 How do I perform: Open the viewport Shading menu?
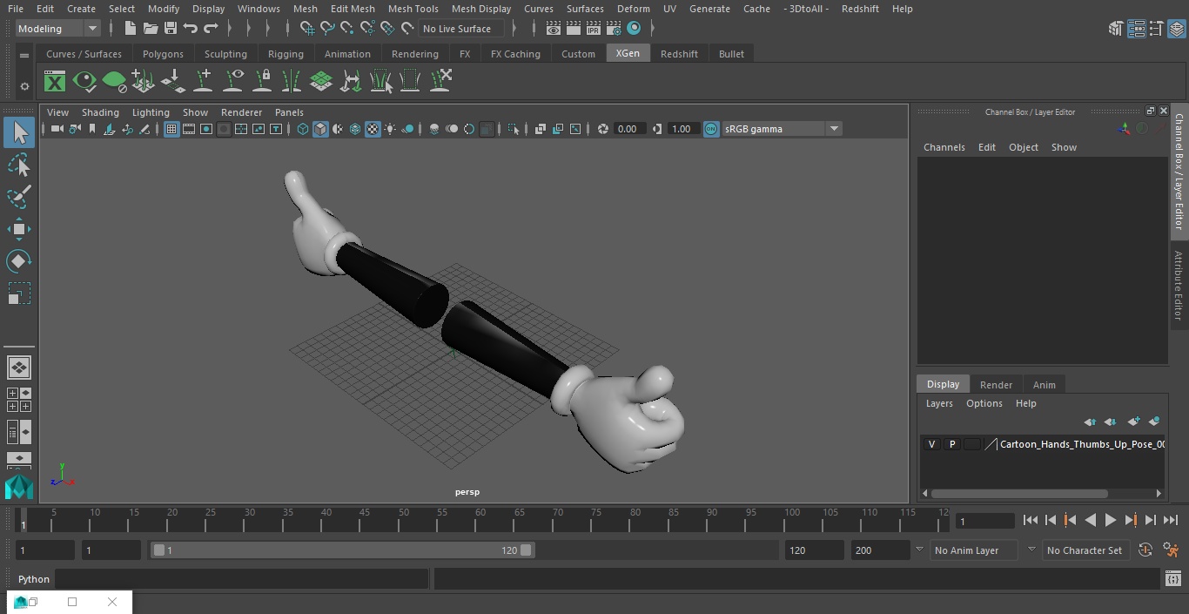100,112
